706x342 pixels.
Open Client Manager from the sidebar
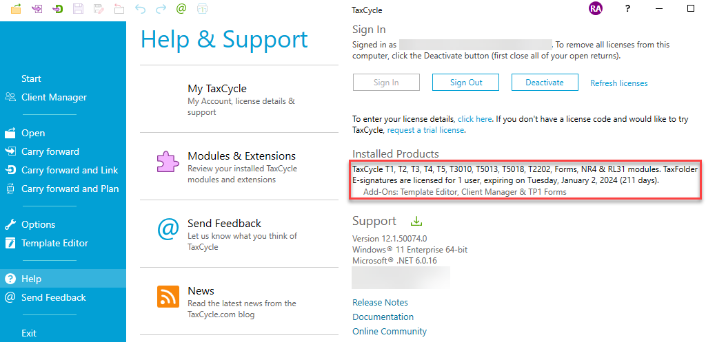54,97
